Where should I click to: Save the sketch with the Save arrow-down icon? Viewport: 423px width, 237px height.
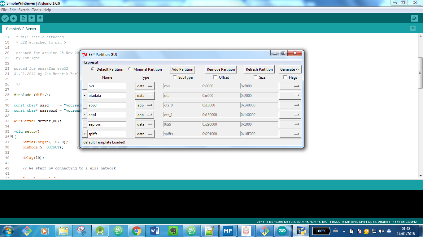pyautogui.click(x=40, y=19)
